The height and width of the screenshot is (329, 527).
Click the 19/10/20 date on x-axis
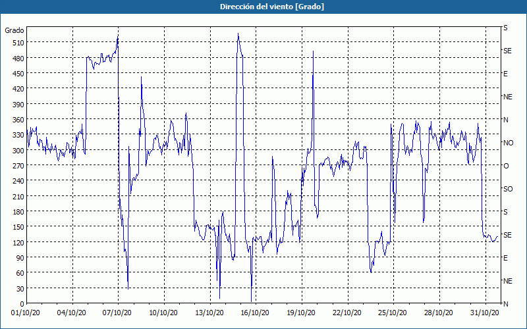click(x=301, y=313)
